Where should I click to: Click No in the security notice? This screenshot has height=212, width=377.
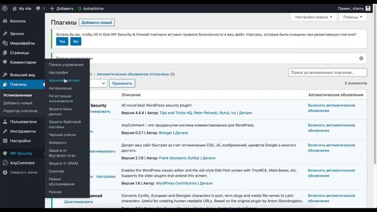pos(76,41)
